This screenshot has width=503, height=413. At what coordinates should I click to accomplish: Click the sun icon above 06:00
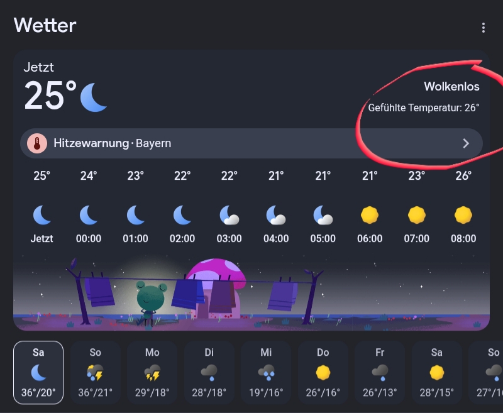tap(370, 215)
